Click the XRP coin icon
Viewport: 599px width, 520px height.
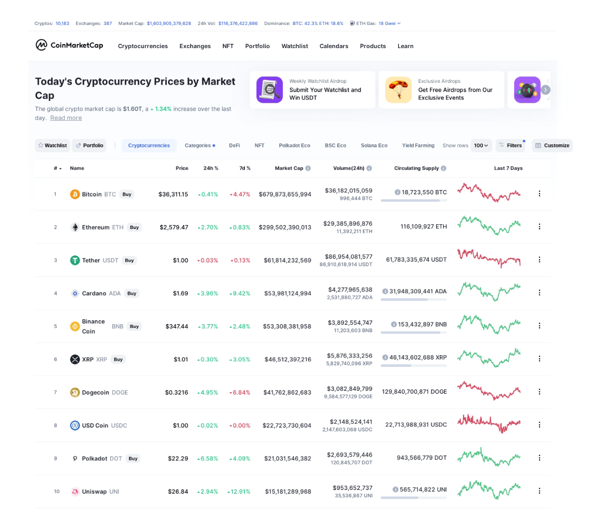[75, 359]
